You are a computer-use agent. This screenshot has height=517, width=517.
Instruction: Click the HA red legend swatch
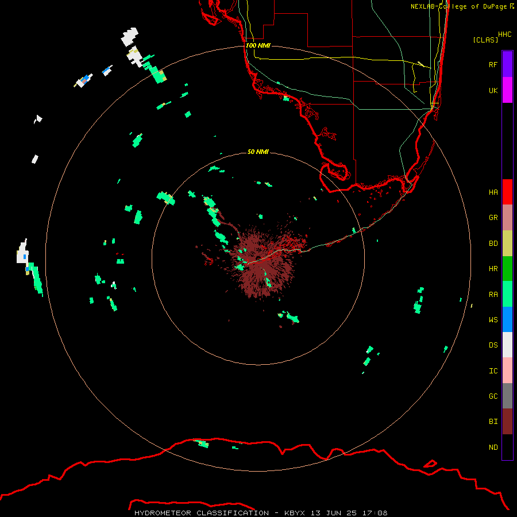(507, 192)
